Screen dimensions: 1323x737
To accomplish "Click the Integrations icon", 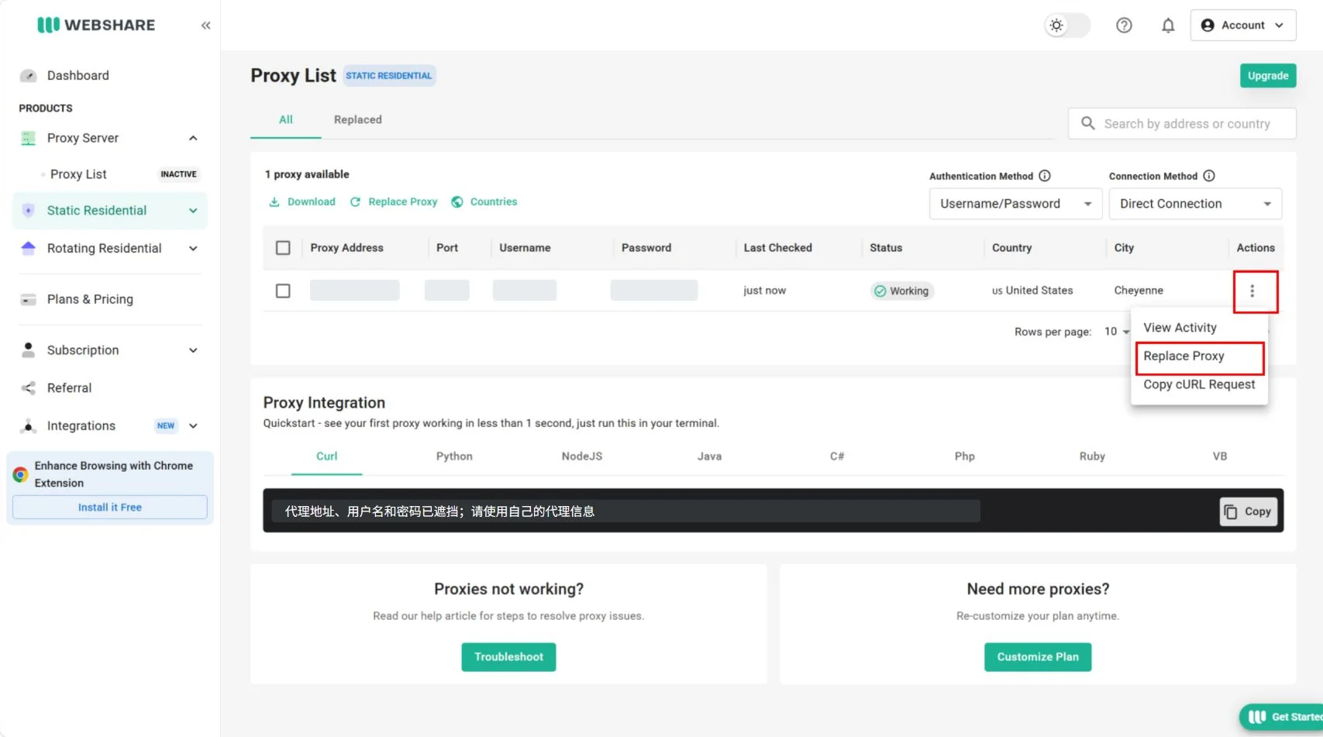I will point(28,425).
